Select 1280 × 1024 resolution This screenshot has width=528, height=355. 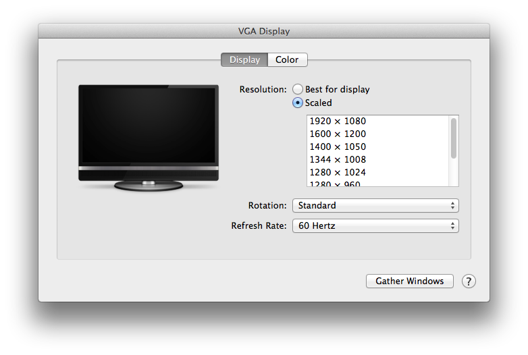click(338, 173)
